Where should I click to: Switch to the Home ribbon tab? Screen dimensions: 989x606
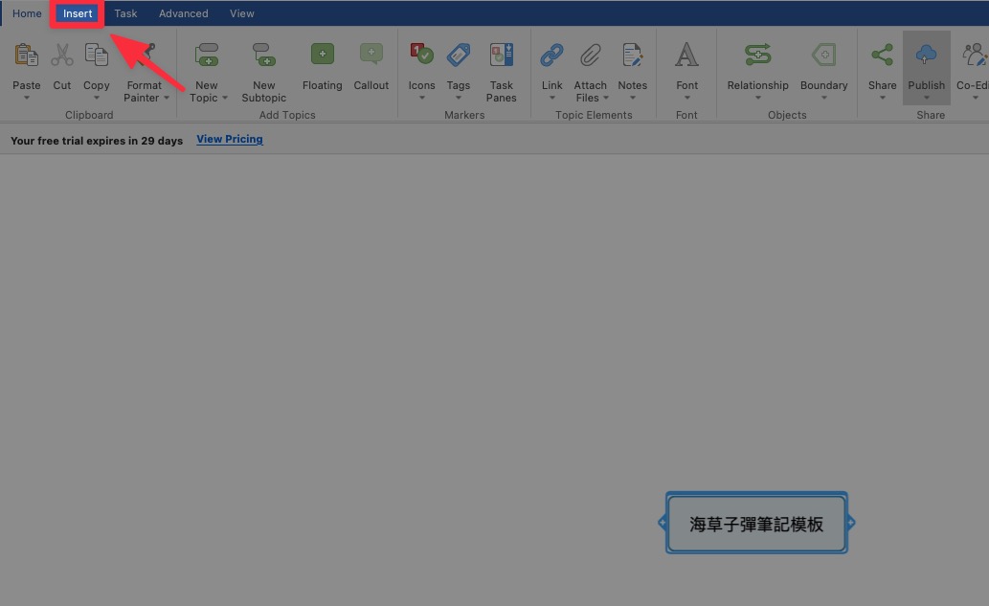point(27,13)
